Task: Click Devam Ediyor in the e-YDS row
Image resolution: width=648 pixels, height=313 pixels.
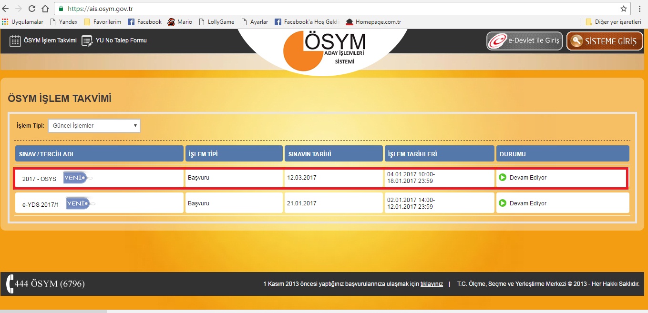Action: tap(528, 203)
